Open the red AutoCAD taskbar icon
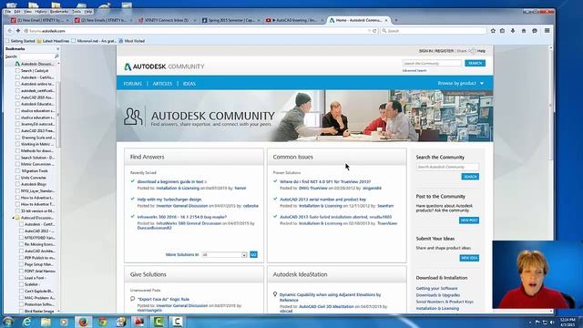This screenshot has height=328, width=583. 139,322
